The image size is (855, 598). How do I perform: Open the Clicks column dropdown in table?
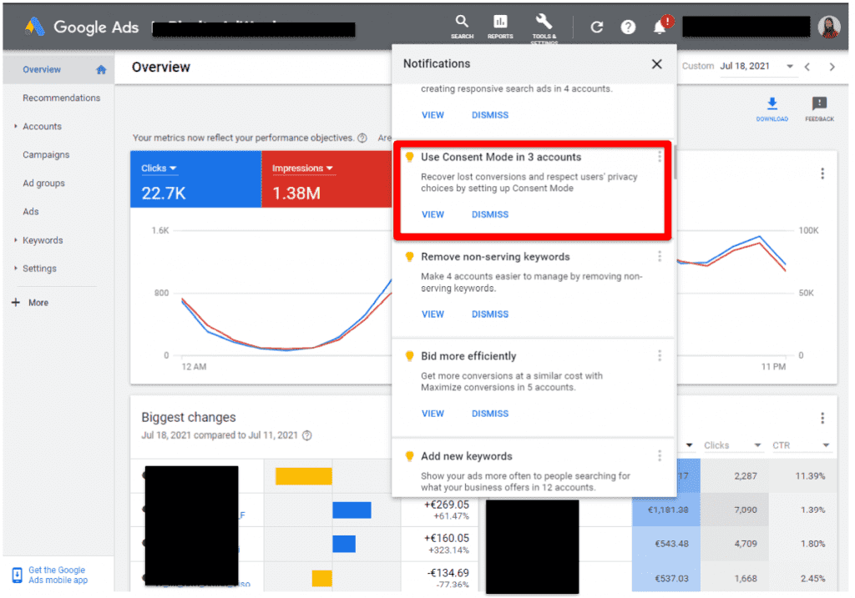point(757,445)
